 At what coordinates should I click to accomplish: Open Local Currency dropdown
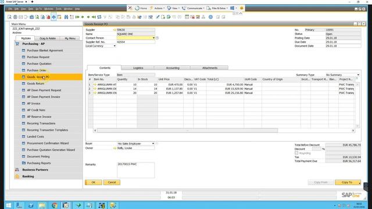(x=115, y=46)
